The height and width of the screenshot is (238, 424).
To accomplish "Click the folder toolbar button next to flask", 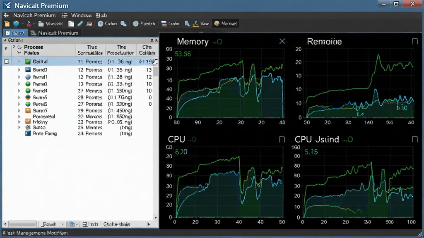I will pos(51,24).
